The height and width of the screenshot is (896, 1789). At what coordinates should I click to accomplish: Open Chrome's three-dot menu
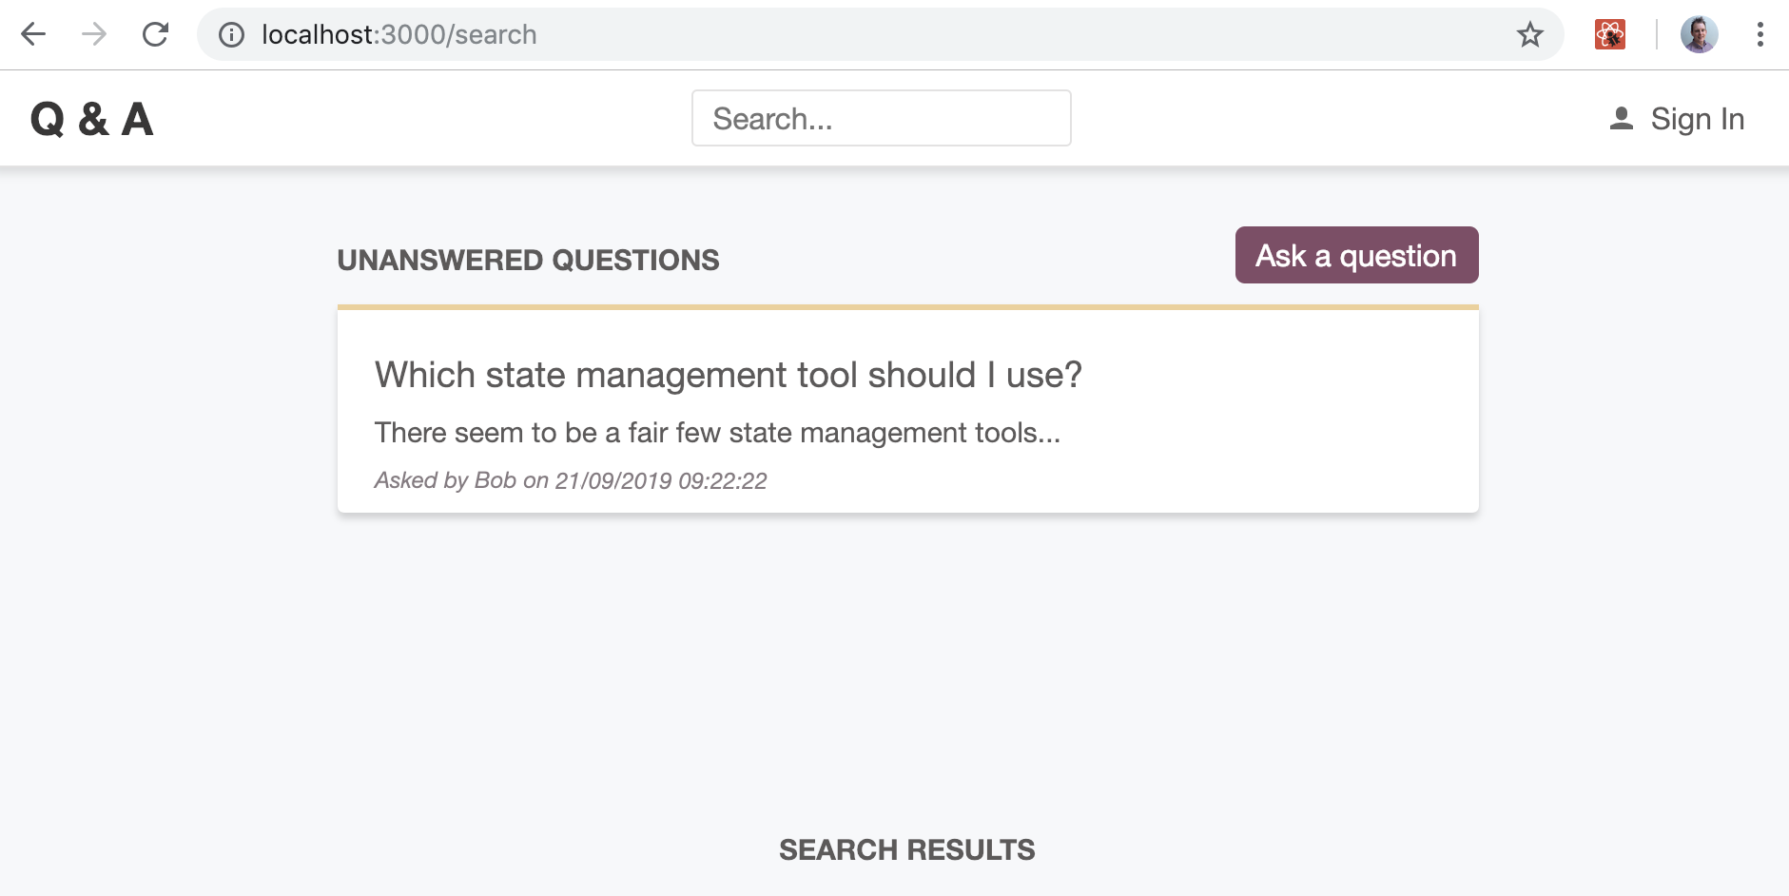coord(1760,35)
